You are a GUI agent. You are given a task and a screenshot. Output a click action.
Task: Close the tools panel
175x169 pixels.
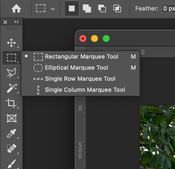coord(5,22)
